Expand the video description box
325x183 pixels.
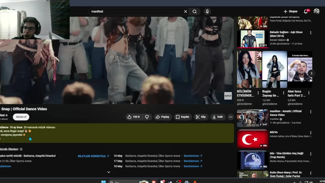coord(117,133)
